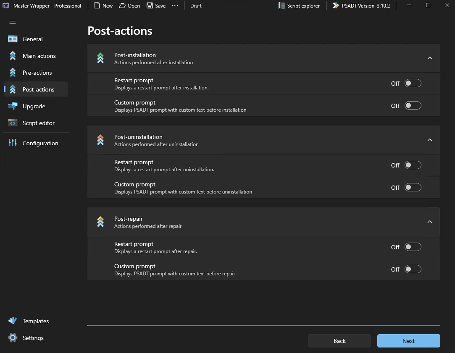Click the Save toolbar label
This screenshot has width=455, height=353.
[x=160, y=6]
